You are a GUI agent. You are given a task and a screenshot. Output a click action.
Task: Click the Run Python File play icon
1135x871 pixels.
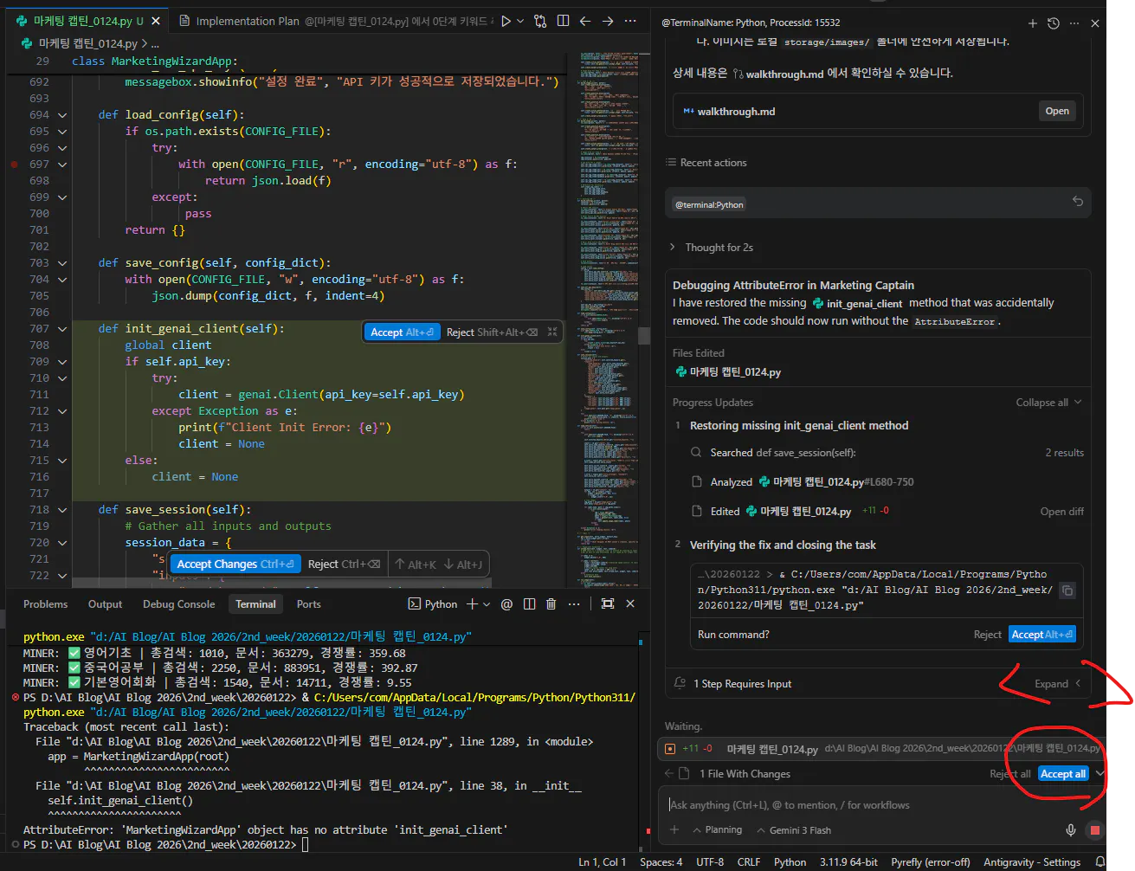506,21
